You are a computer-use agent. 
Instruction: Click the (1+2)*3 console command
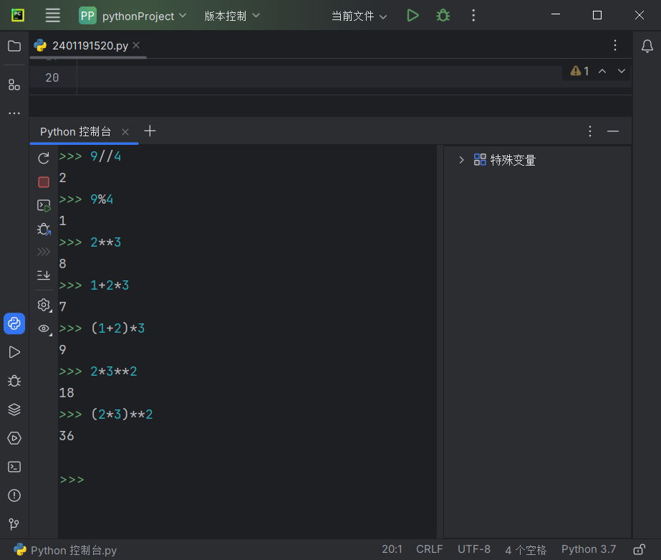coord(117,328)
